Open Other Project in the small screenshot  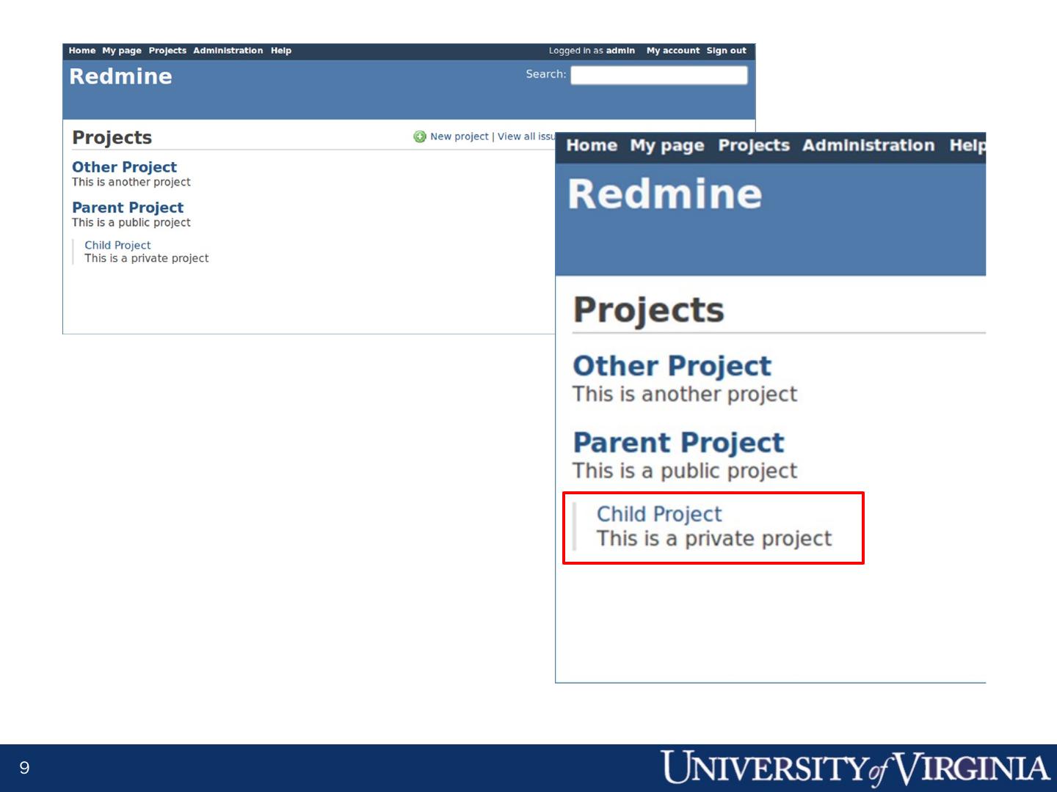point(124,167)
